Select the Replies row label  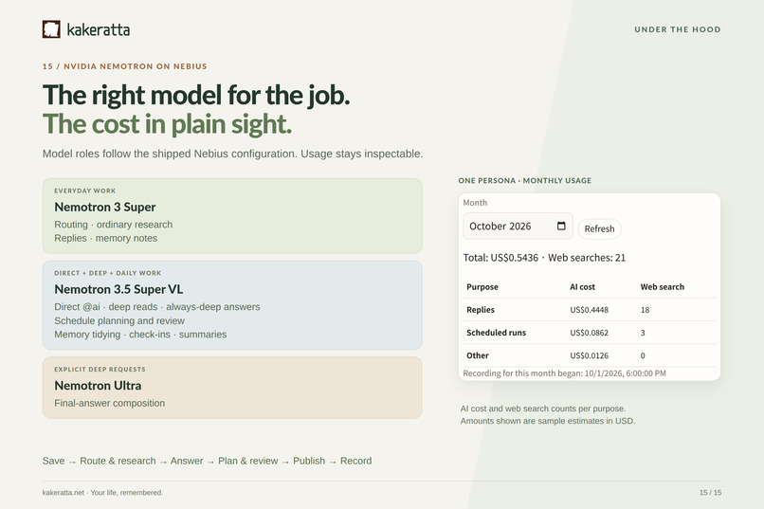(x=481, y=310)
